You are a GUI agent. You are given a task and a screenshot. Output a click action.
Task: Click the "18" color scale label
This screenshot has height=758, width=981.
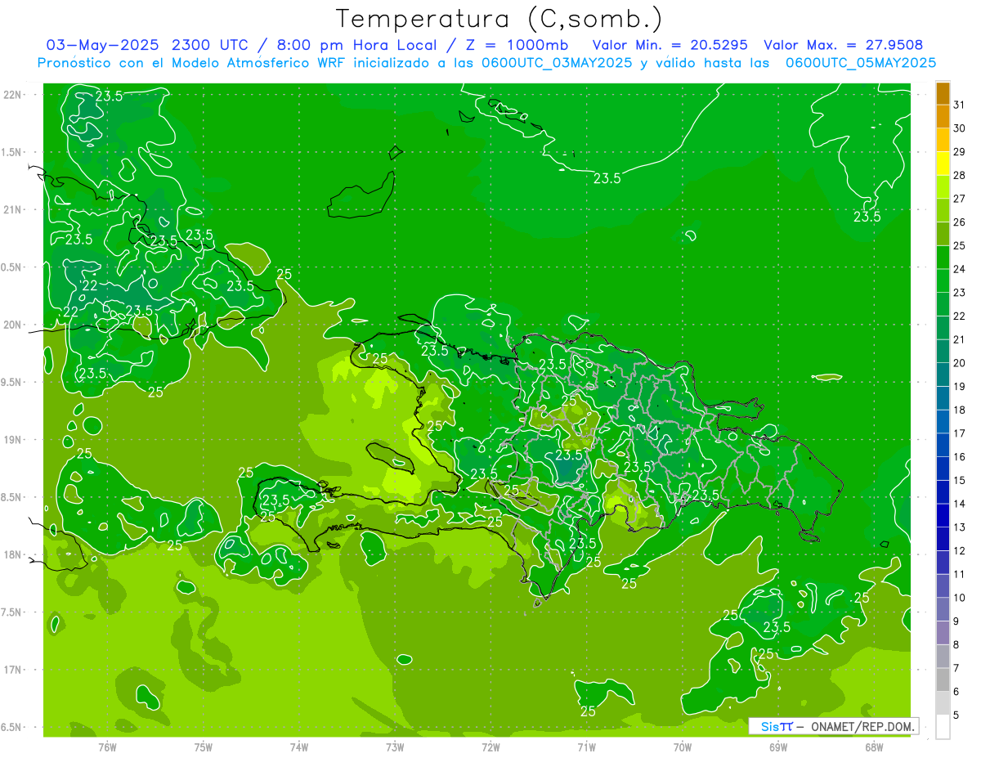point(960,409)
